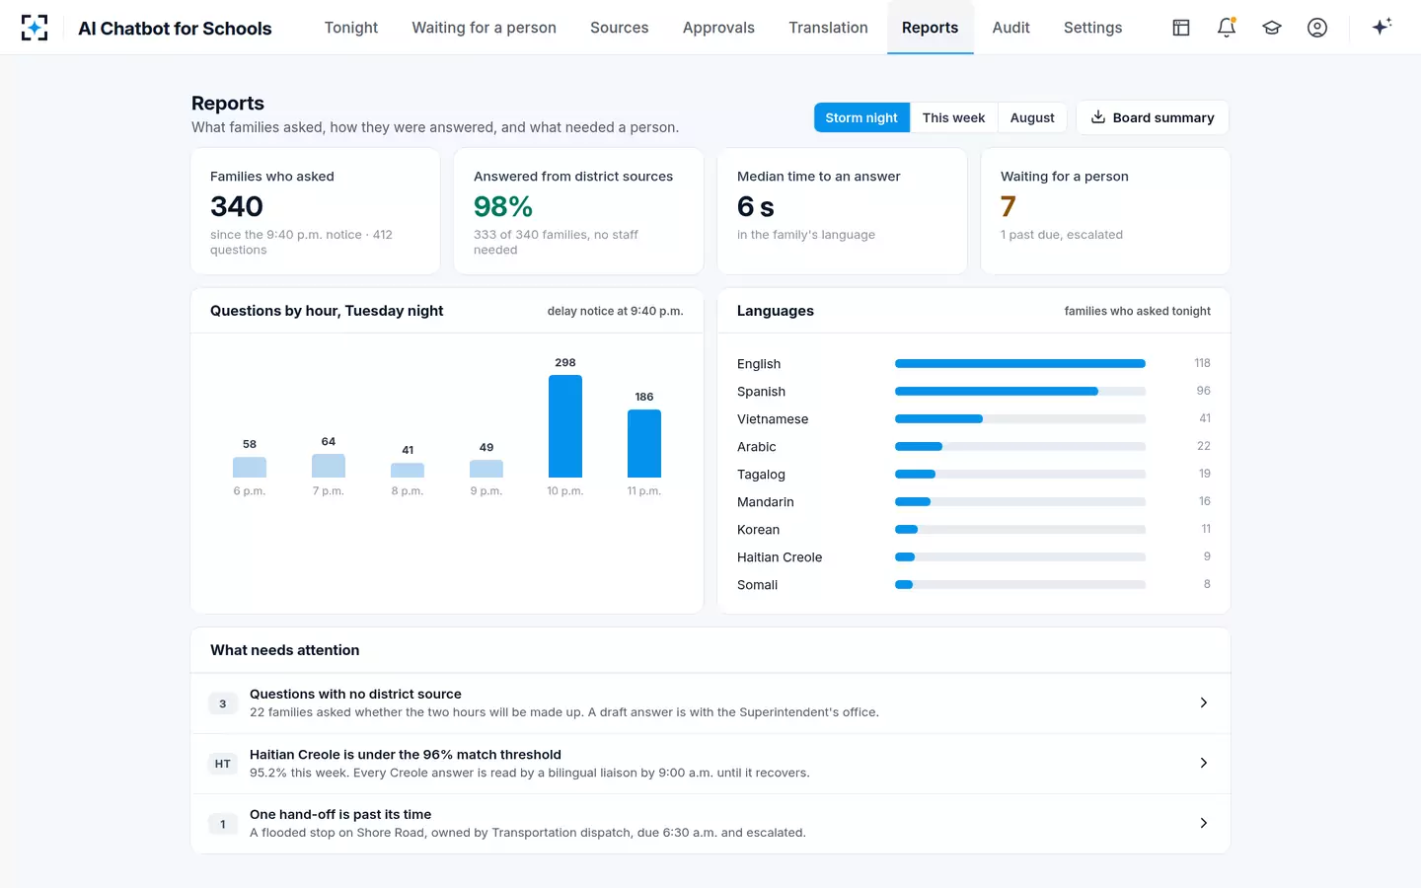The width and height of the screenshot is (1421, 888).
Task: Open the Approvals tab
Action: coord(718,28)
